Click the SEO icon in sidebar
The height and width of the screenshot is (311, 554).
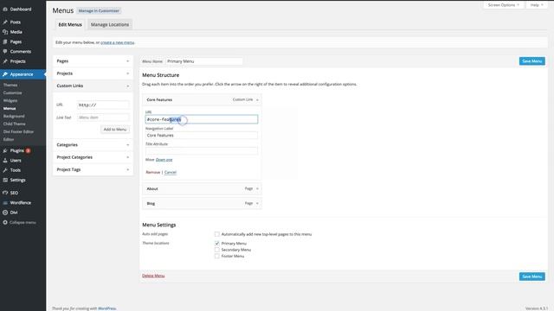[5, 193]
